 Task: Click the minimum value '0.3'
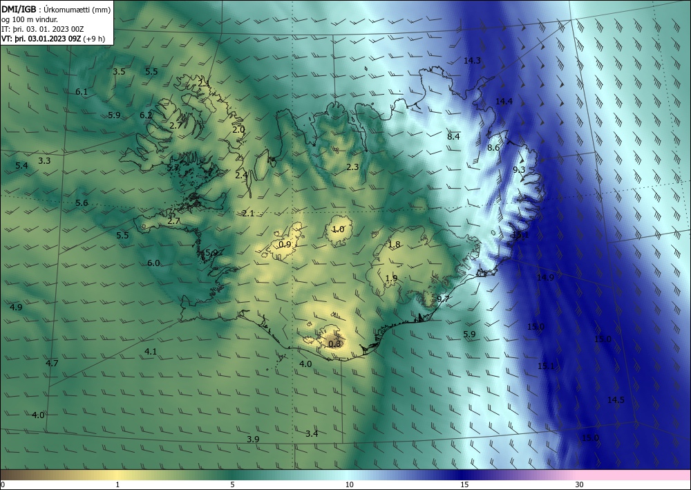point(335,343)
